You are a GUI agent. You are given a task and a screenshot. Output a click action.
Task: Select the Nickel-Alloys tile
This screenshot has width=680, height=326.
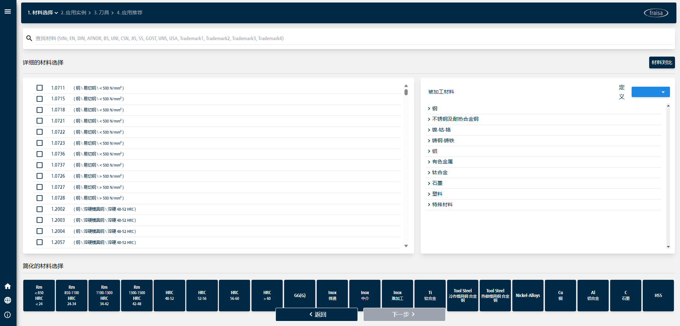point(528,296)
